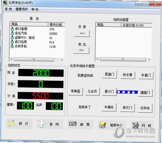Image resolution: width=162 pixels, height=143 pixels.
Task: Click the sell-out <== arrow button
Action: coord(81,50)
